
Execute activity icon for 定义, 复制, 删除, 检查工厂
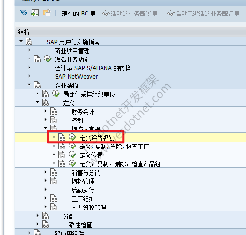(x=72, y=146)
